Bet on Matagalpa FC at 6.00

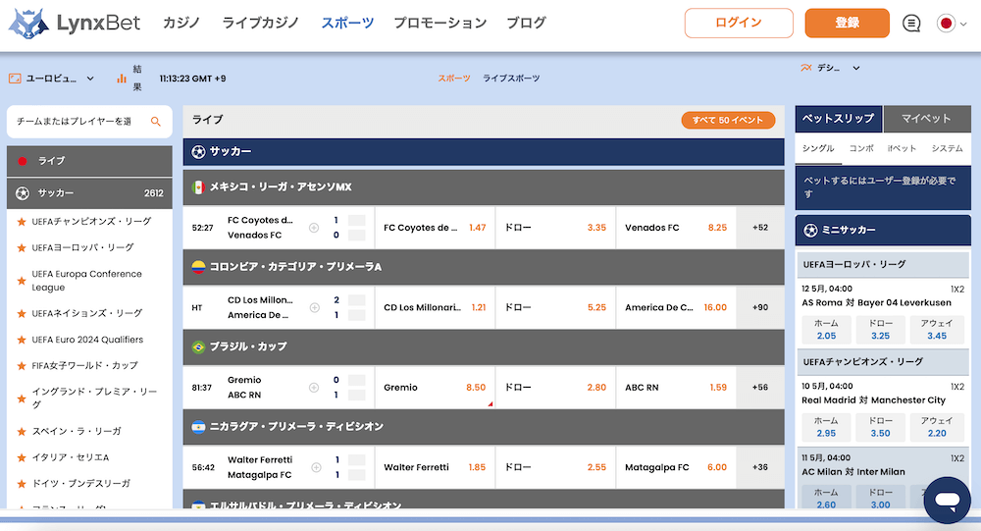(676, 467)
